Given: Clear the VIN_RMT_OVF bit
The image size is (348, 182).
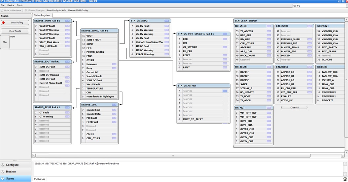Looking at the screenshot, I should pyautogui.click(x=269, y=113).
